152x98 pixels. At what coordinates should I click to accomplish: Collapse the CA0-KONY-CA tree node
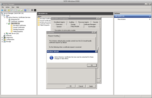(x=7, y=23)
